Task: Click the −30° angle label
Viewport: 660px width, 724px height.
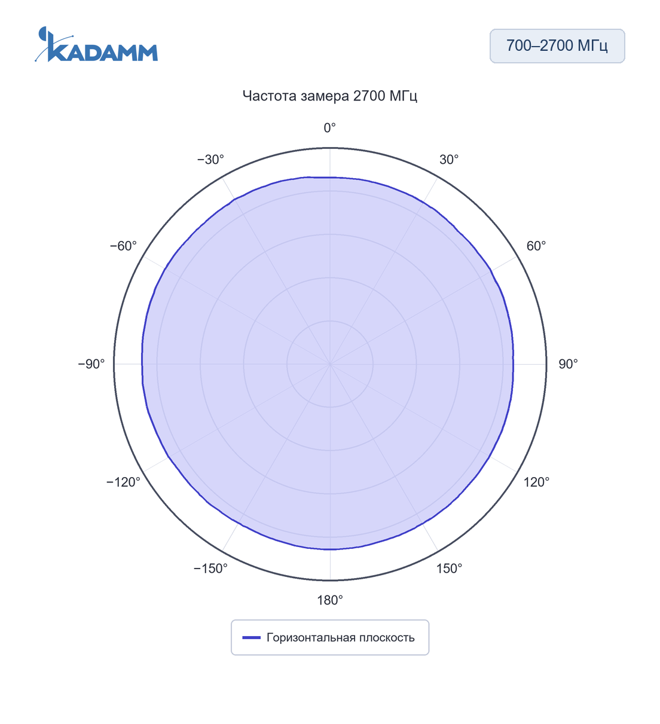Action: (x=210, y=160)
